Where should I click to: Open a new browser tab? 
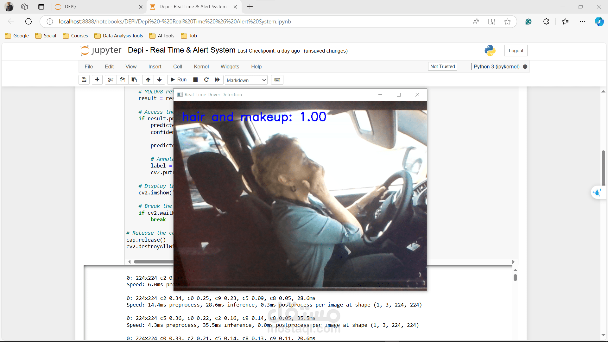coord(250,7)
